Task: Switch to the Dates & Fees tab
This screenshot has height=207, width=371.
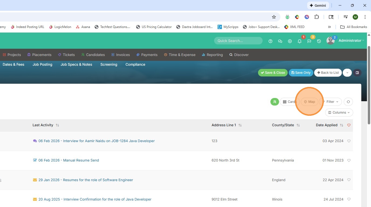Action: point(13,65)
